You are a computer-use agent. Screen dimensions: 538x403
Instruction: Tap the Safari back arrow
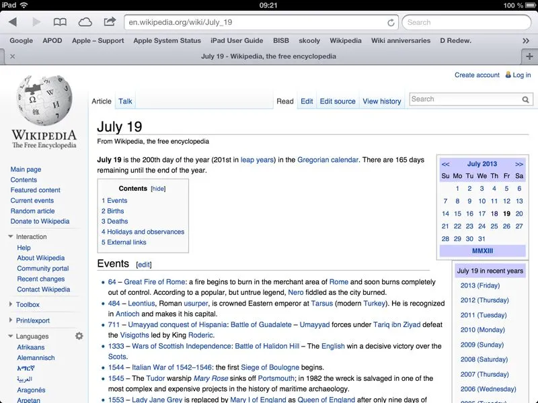tap(12, 22)
